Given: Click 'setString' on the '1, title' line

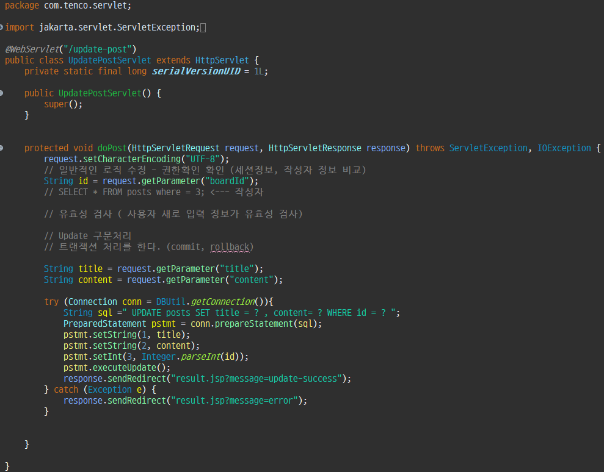Looking at the screenshot, I should (115, 335).
